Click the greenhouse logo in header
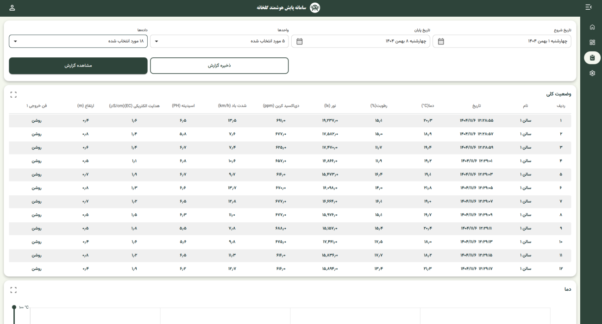The image size is (602, 324). point(315,8)
